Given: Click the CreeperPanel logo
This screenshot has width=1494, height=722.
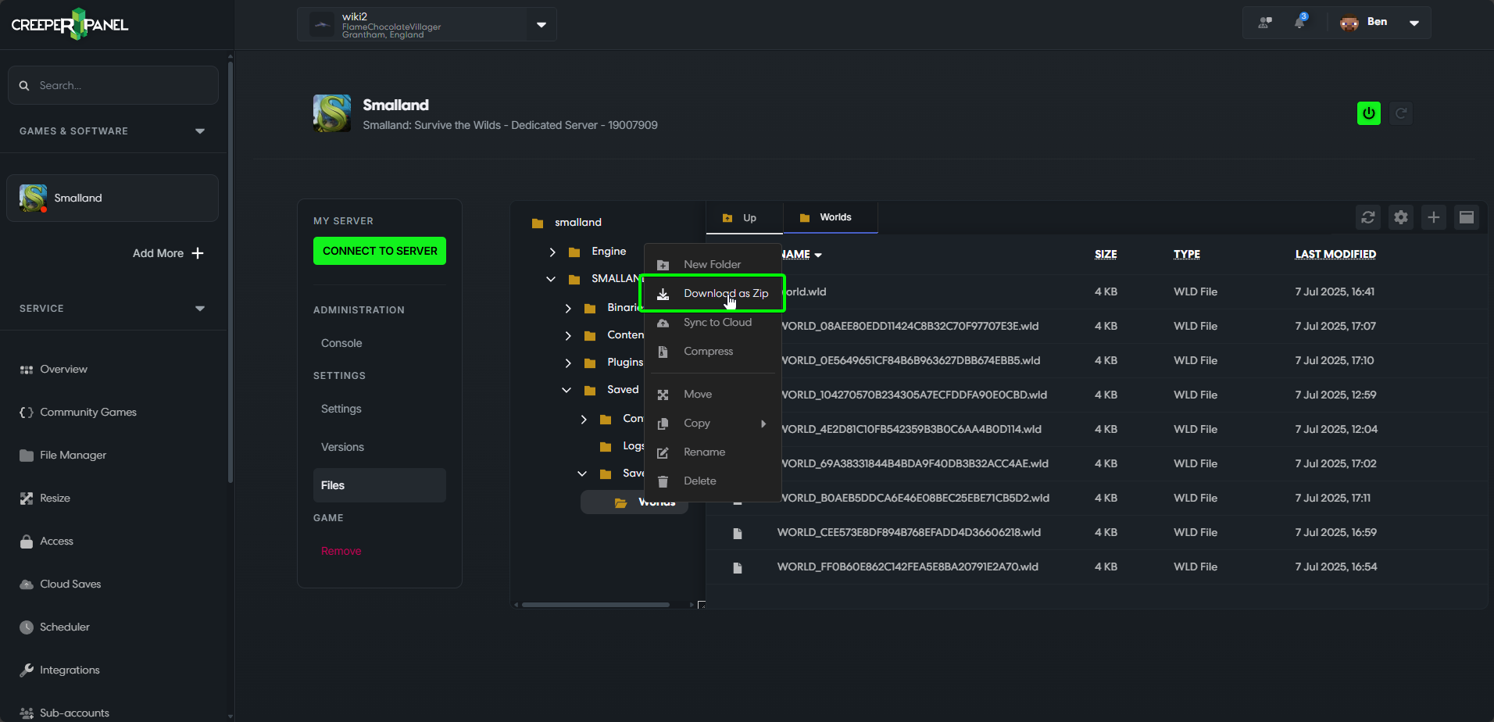Looking at the screenshot, I should [70, 24].
